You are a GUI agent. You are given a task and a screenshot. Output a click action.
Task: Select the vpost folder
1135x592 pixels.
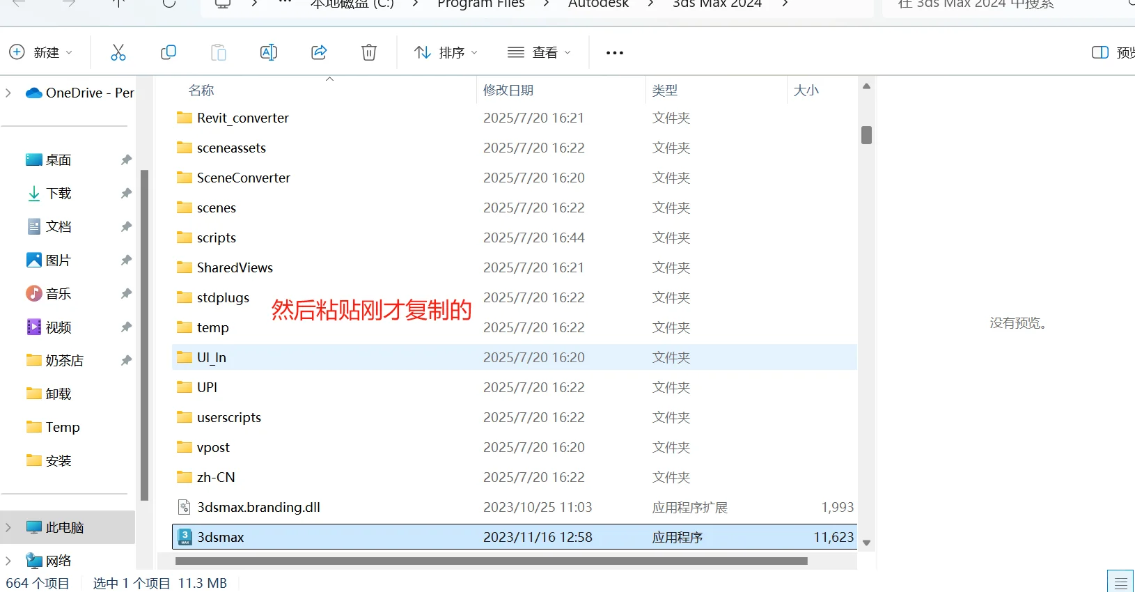[x=514, y=447]
